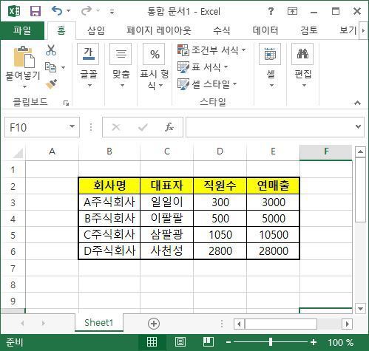Cancel formula entry with X icon
Viewport: 369px width, 351px height.
[116, 127]
